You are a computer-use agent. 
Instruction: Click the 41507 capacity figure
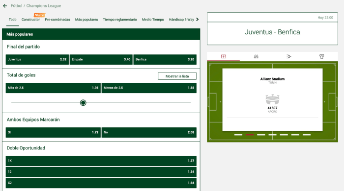[x=272, y=108]
